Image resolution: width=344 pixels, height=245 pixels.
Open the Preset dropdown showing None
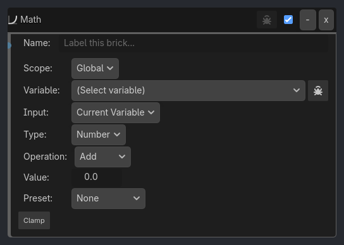[108, 198]
